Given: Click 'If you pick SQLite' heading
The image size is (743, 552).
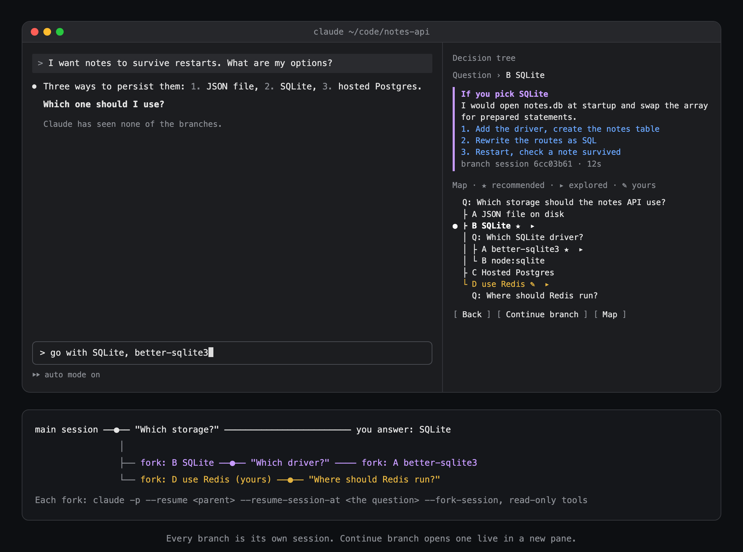Looking at the screenshot, I should click(504, 94).
